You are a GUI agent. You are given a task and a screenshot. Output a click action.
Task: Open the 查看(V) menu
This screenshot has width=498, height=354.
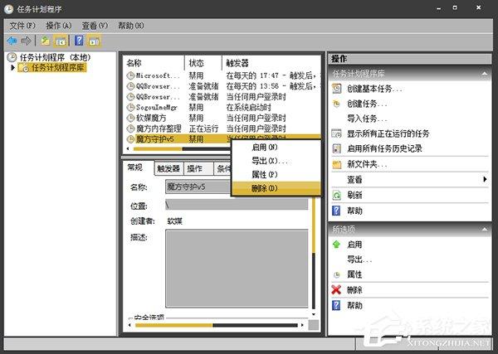[x=95, y=26]
